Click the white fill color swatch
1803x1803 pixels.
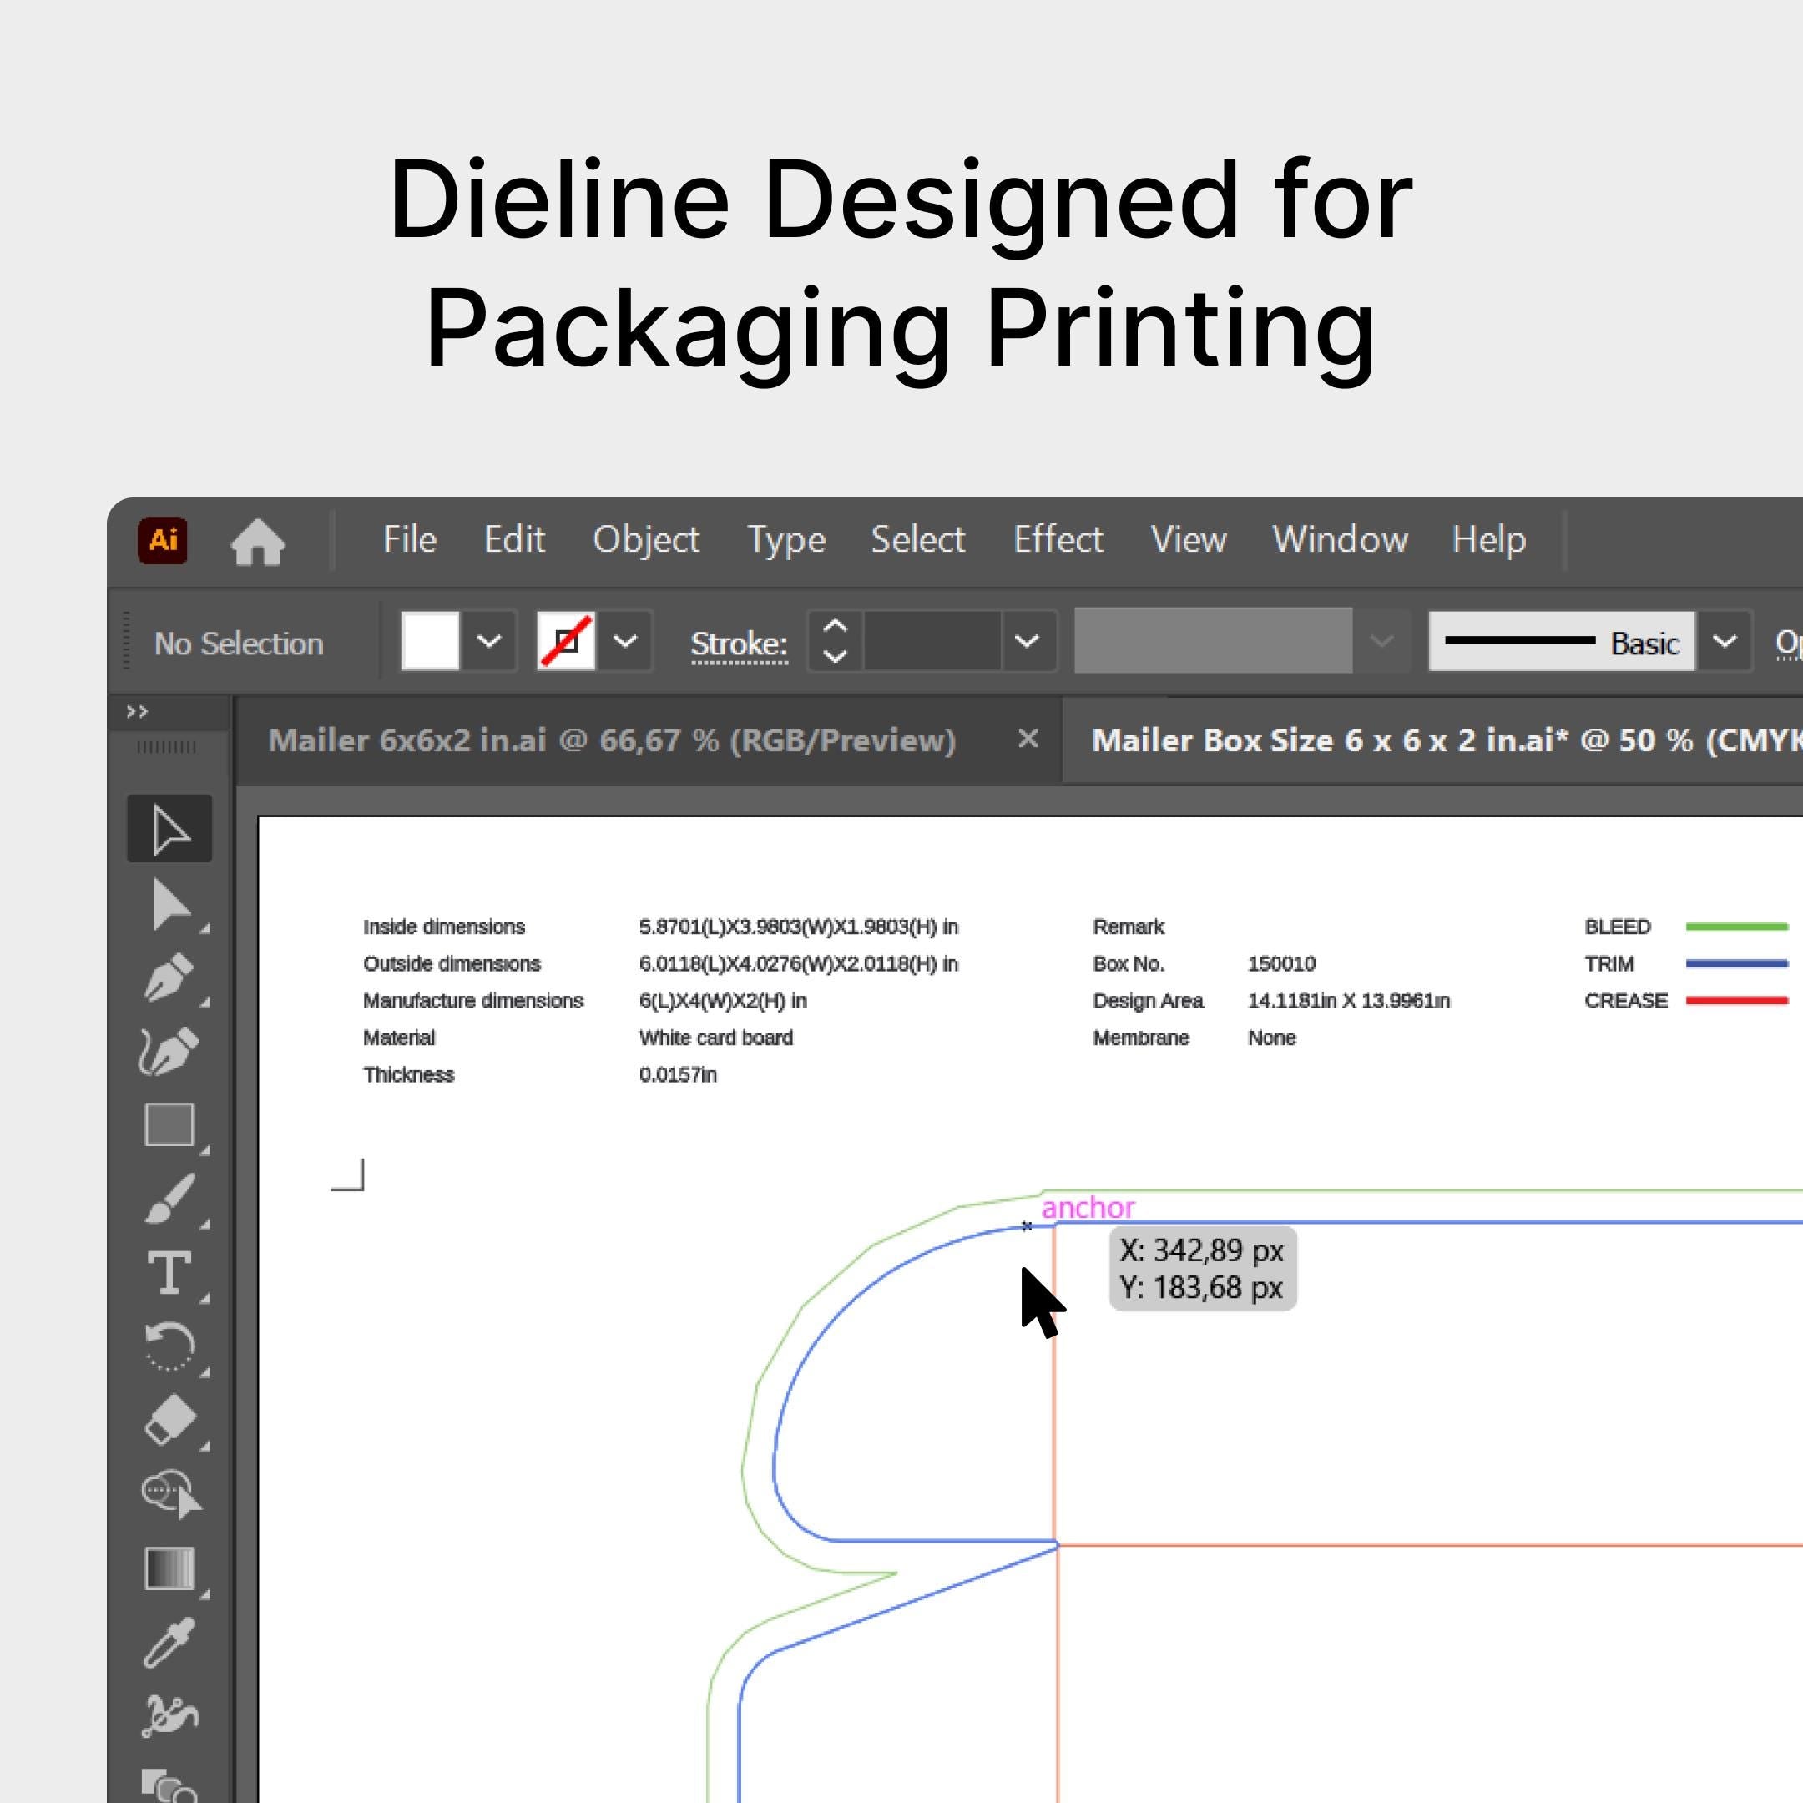point(430,642)
